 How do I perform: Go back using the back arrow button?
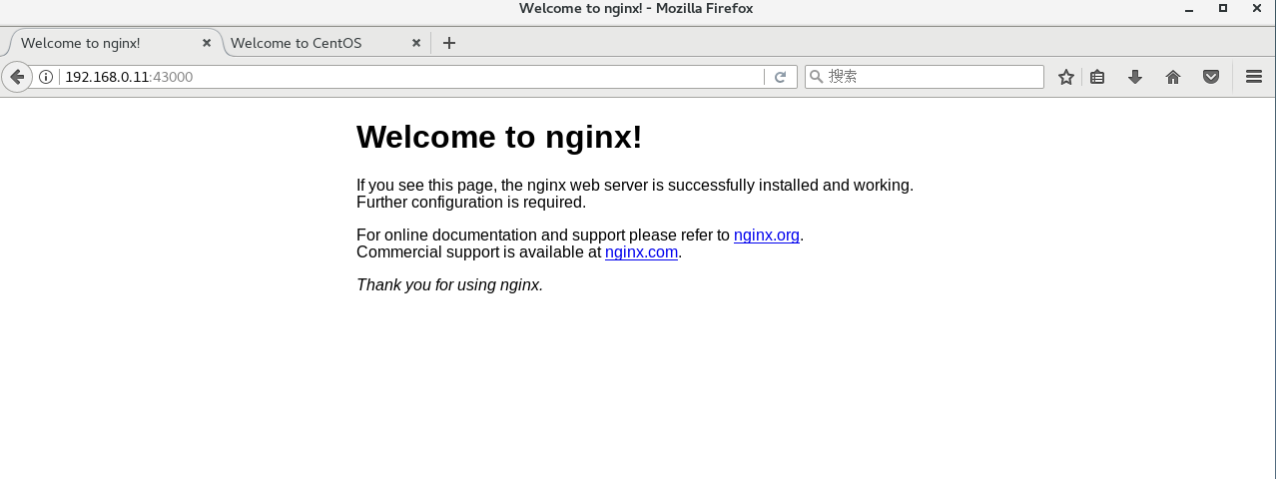[17, 77]
